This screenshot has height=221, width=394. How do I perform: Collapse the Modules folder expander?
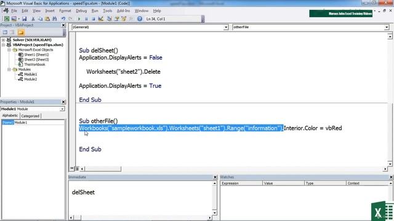tap(9, 69)
